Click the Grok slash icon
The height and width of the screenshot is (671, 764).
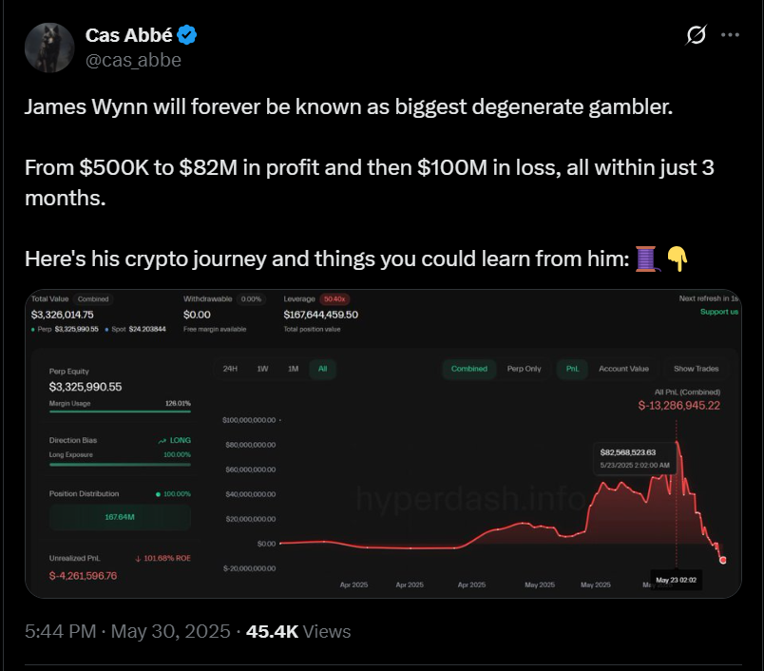coord(696,34)
